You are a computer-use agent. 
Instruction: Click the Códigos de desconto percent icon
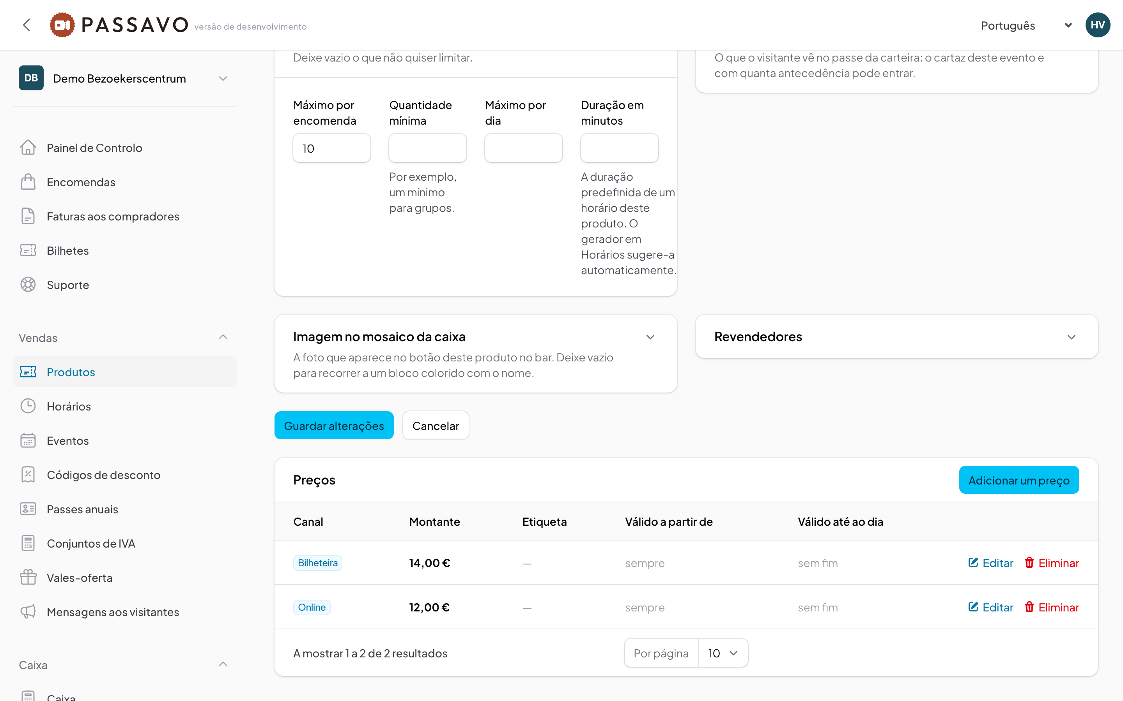pyautogui.click(x=28, y=475)
